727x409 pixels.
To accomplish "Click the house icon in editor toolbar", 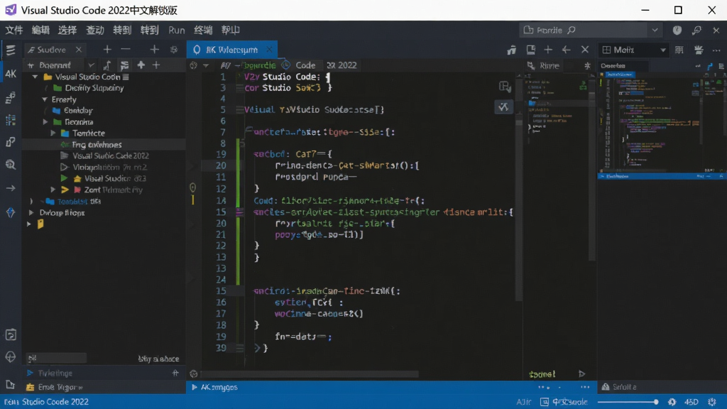I will [x=511, y=50].
